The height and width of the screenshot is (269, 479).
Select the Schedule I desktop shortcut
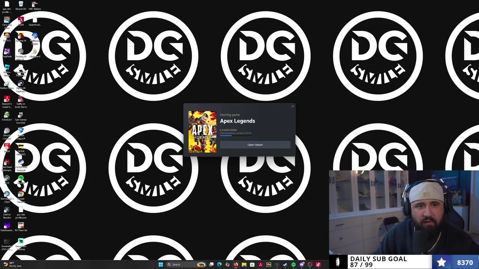[x=7, y=116]
